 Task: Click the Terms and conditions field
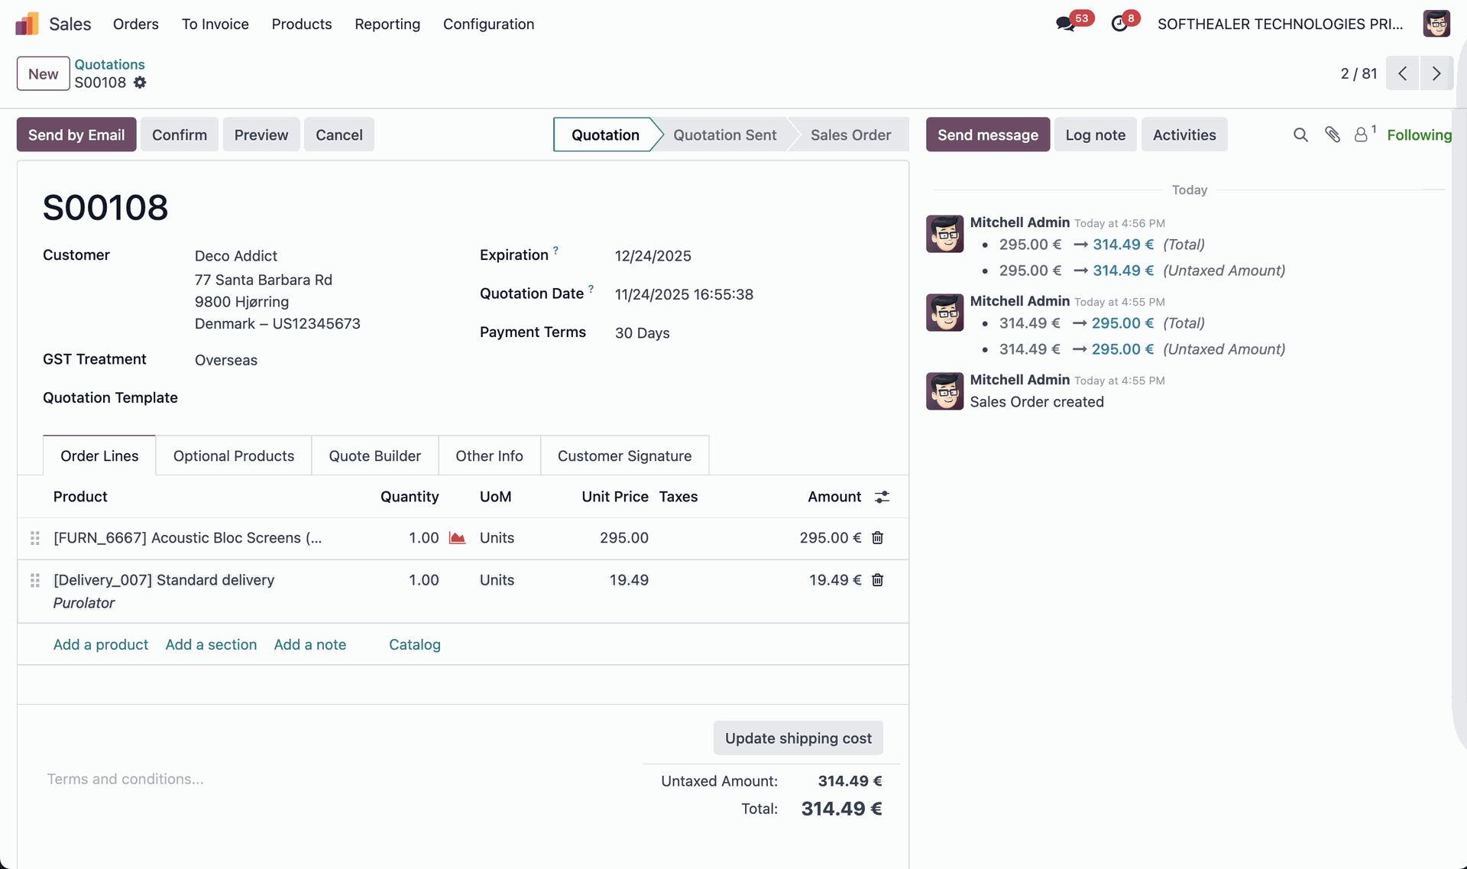point(126,779)
